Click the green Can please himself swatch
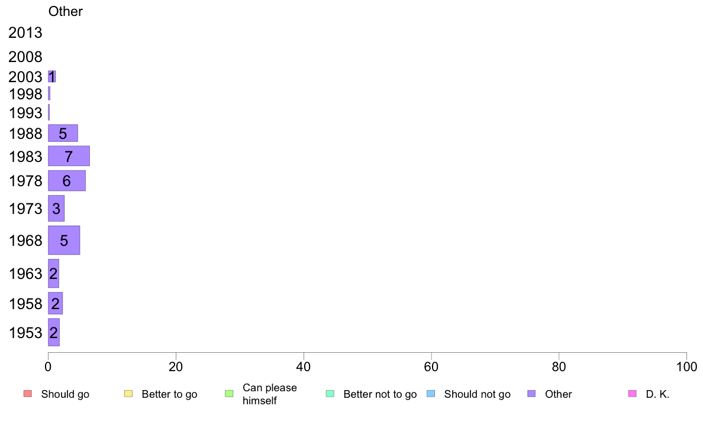Image resolution: width=703 pixels, height=435 pixels. click(229, 394)
